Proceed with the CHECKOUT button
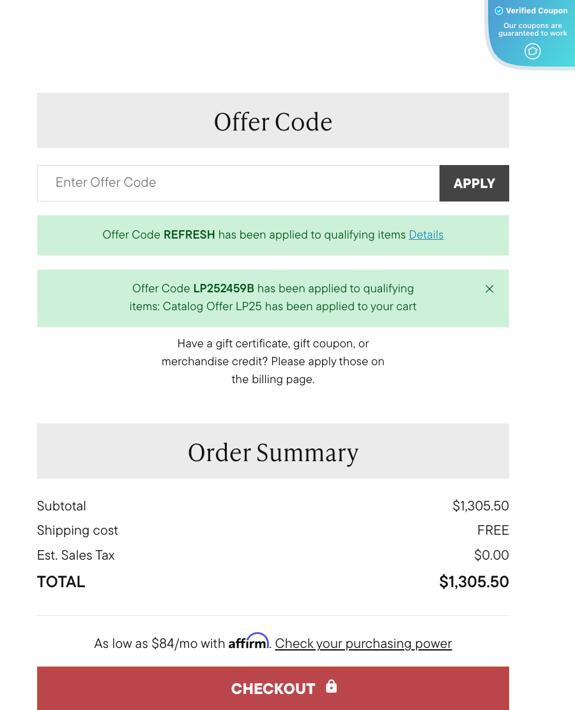This screenshot has width=575, height=710. click(x=273, y=688)
